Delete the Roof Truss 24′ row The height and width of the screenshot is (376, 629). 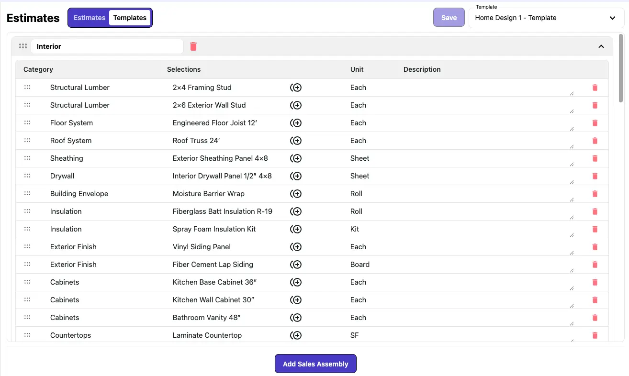pos(595,141)
